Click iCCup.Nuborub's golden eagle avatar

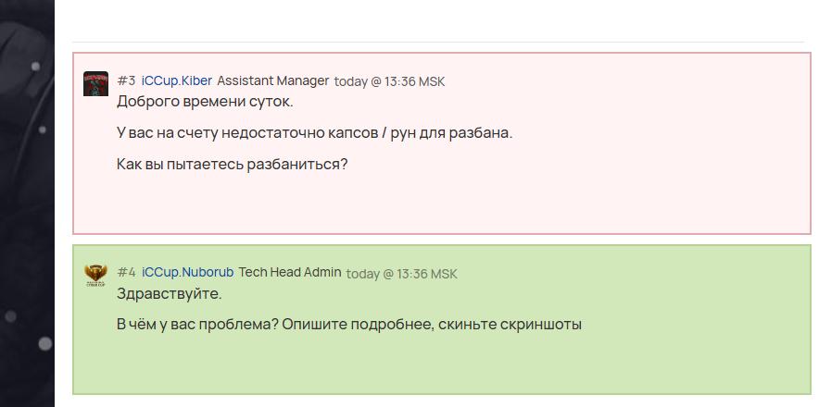click(x=95, y=275)
